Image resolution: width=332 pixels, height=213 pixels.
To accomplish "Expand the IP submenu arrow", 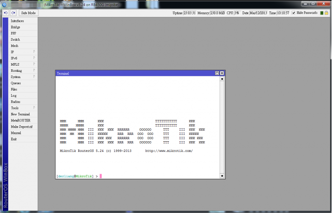I will 34,52.
